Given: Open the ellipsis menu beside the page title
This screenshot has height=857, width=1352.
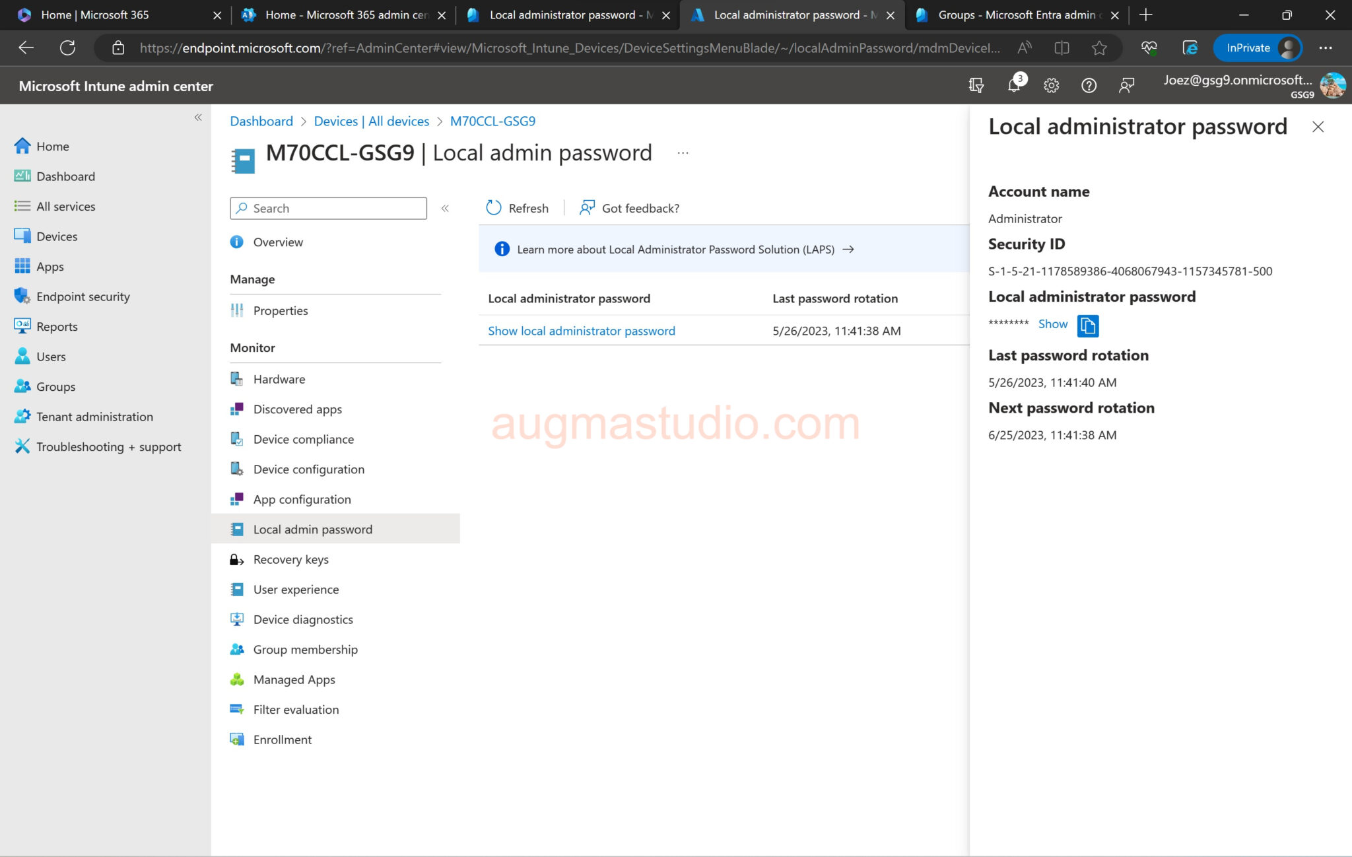Looking at the screenshot, I should [683, 153].
